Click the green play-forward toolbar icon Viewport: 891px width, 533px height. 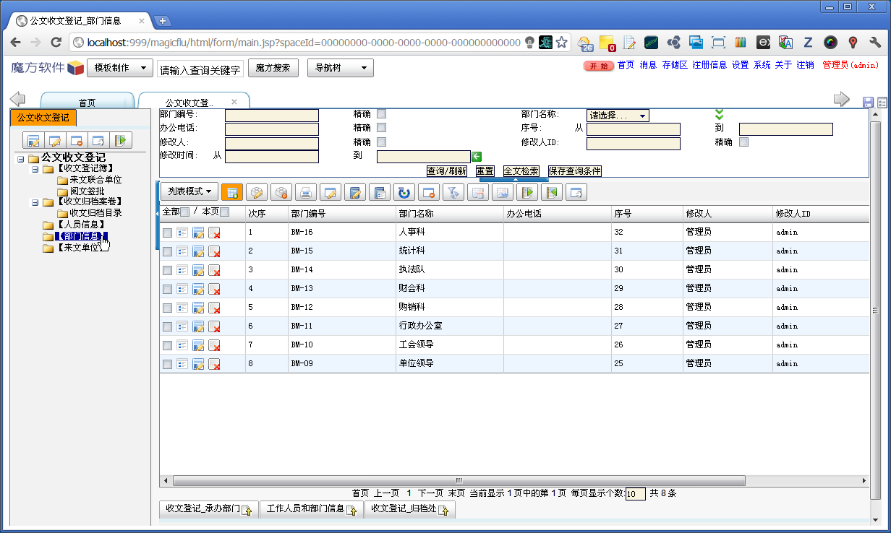(x=526, y=192)
